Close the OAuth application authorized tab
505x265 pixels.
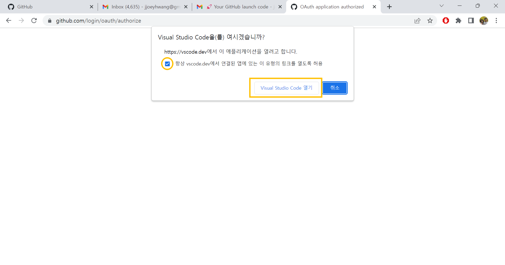[x=375, y=7]
